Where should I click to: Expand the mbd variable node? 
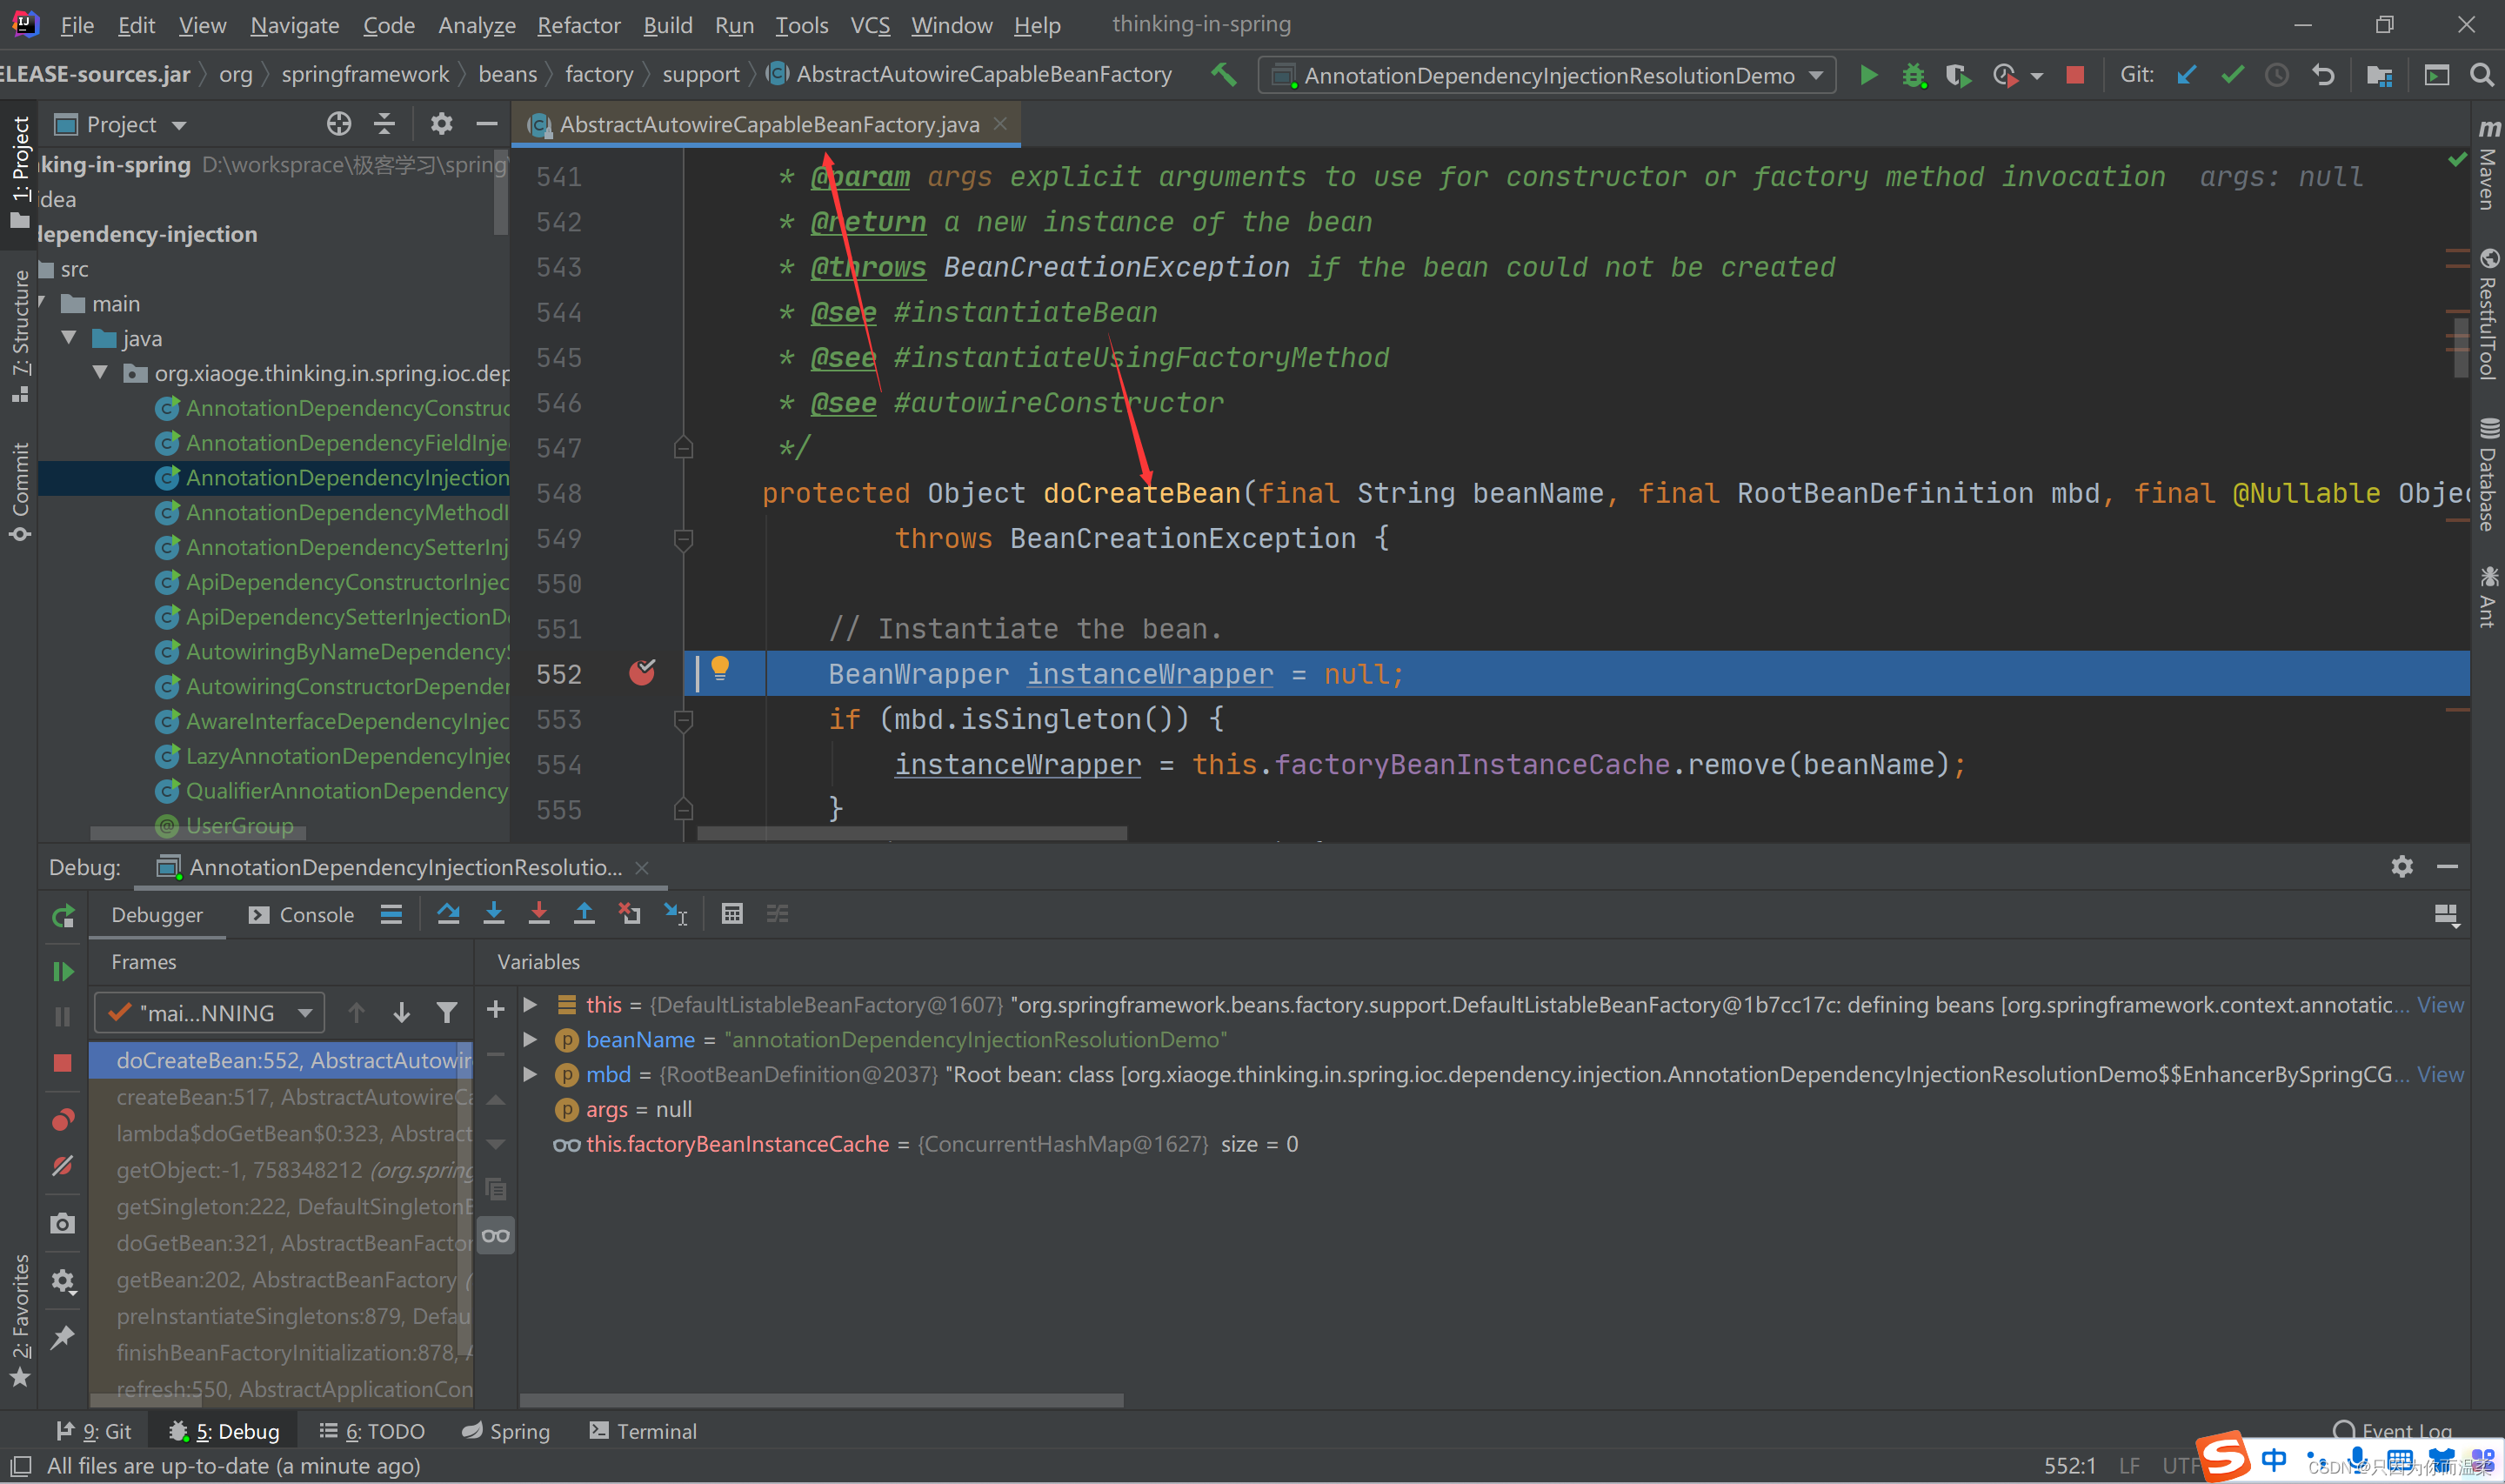pos(531,1074)
